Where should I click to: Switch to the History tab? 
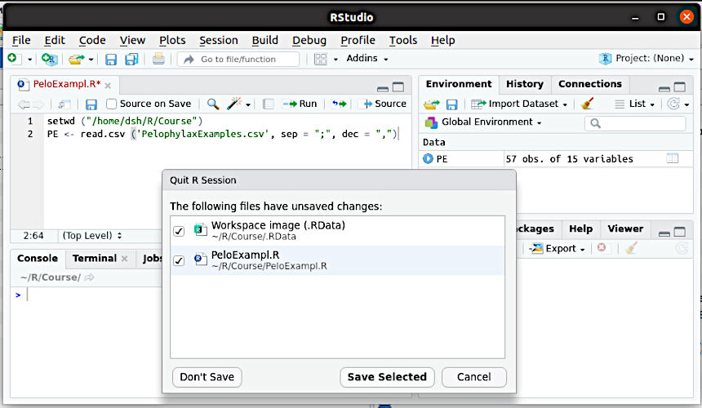[x=525, y=84]
